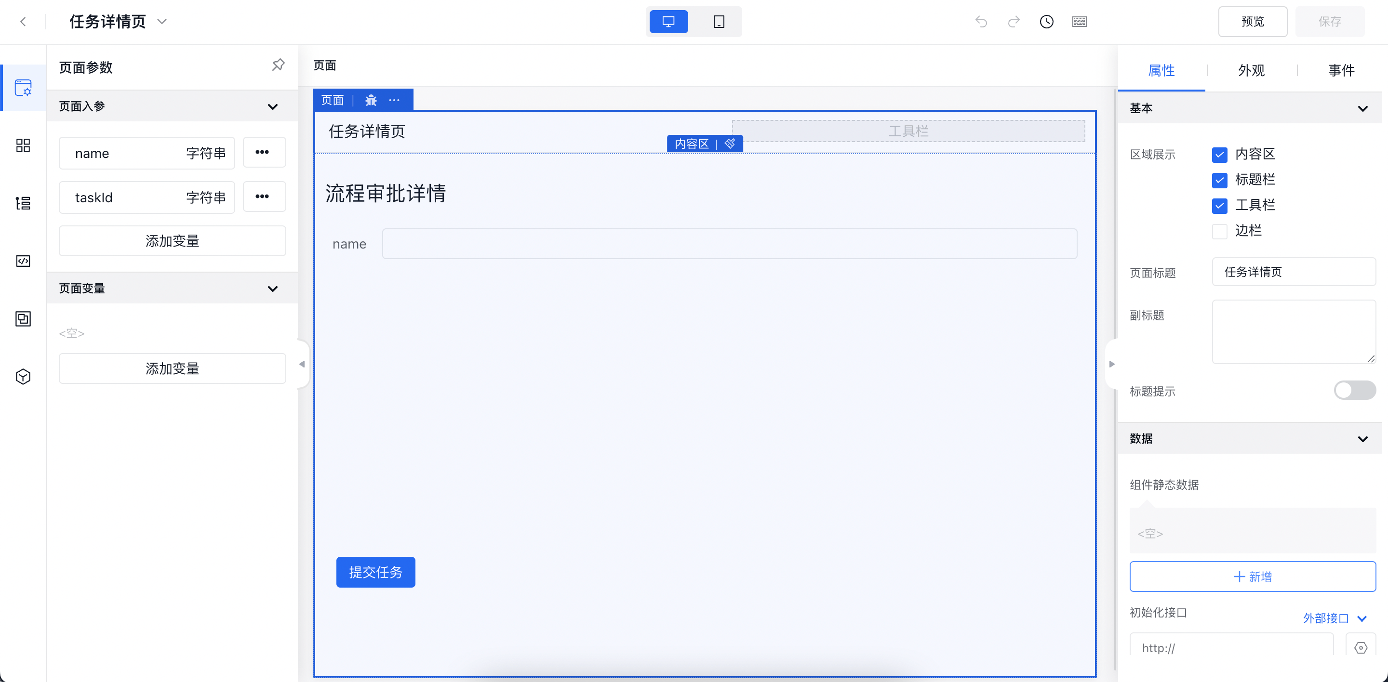Open the page parameters sidebar icon

click(23, 88)
